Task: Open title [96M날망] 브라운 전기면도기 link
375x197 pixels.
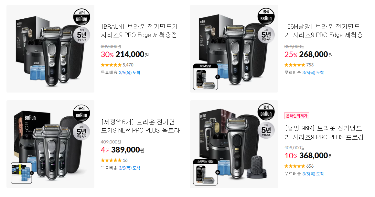Action: pos(324,31)
